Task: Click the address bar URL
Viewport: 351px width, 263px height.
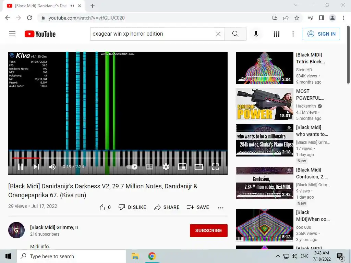Action: coord(87,18)
